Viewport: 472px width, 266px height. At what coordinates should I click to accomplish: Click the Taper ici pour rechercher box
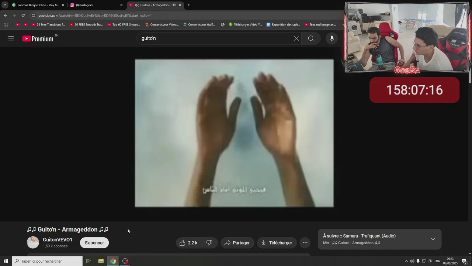pyautogui.click(x=47, y=261)
